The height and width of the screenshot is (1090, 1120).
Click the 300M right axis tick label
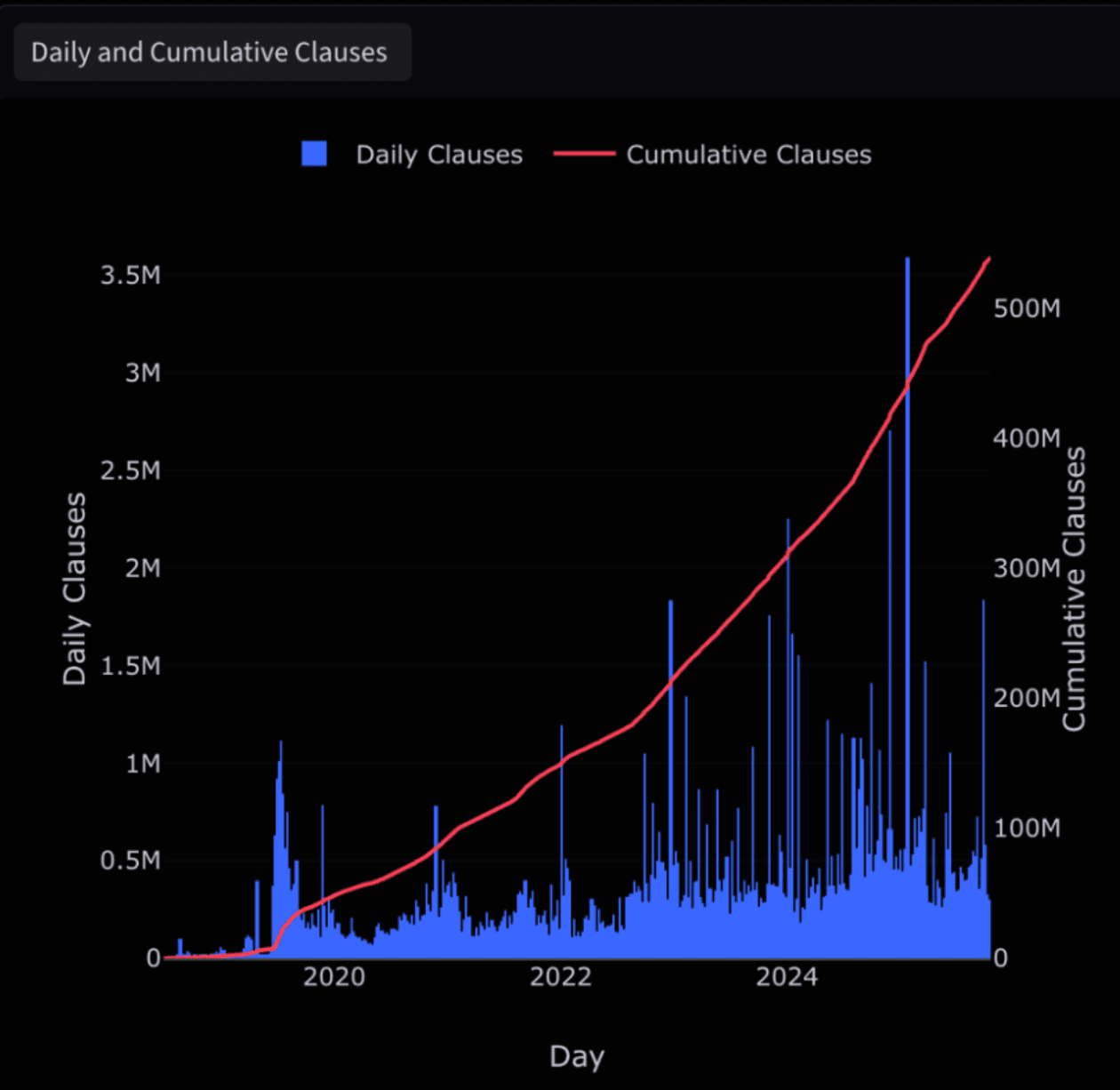click(x=1027, y=568)
